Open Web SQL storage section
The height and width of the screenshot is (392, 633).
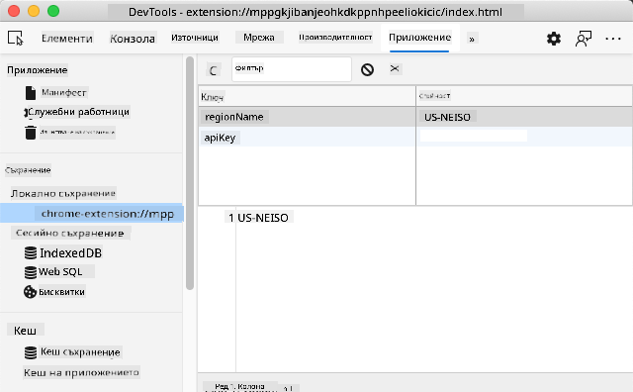[x=60, y=271]
